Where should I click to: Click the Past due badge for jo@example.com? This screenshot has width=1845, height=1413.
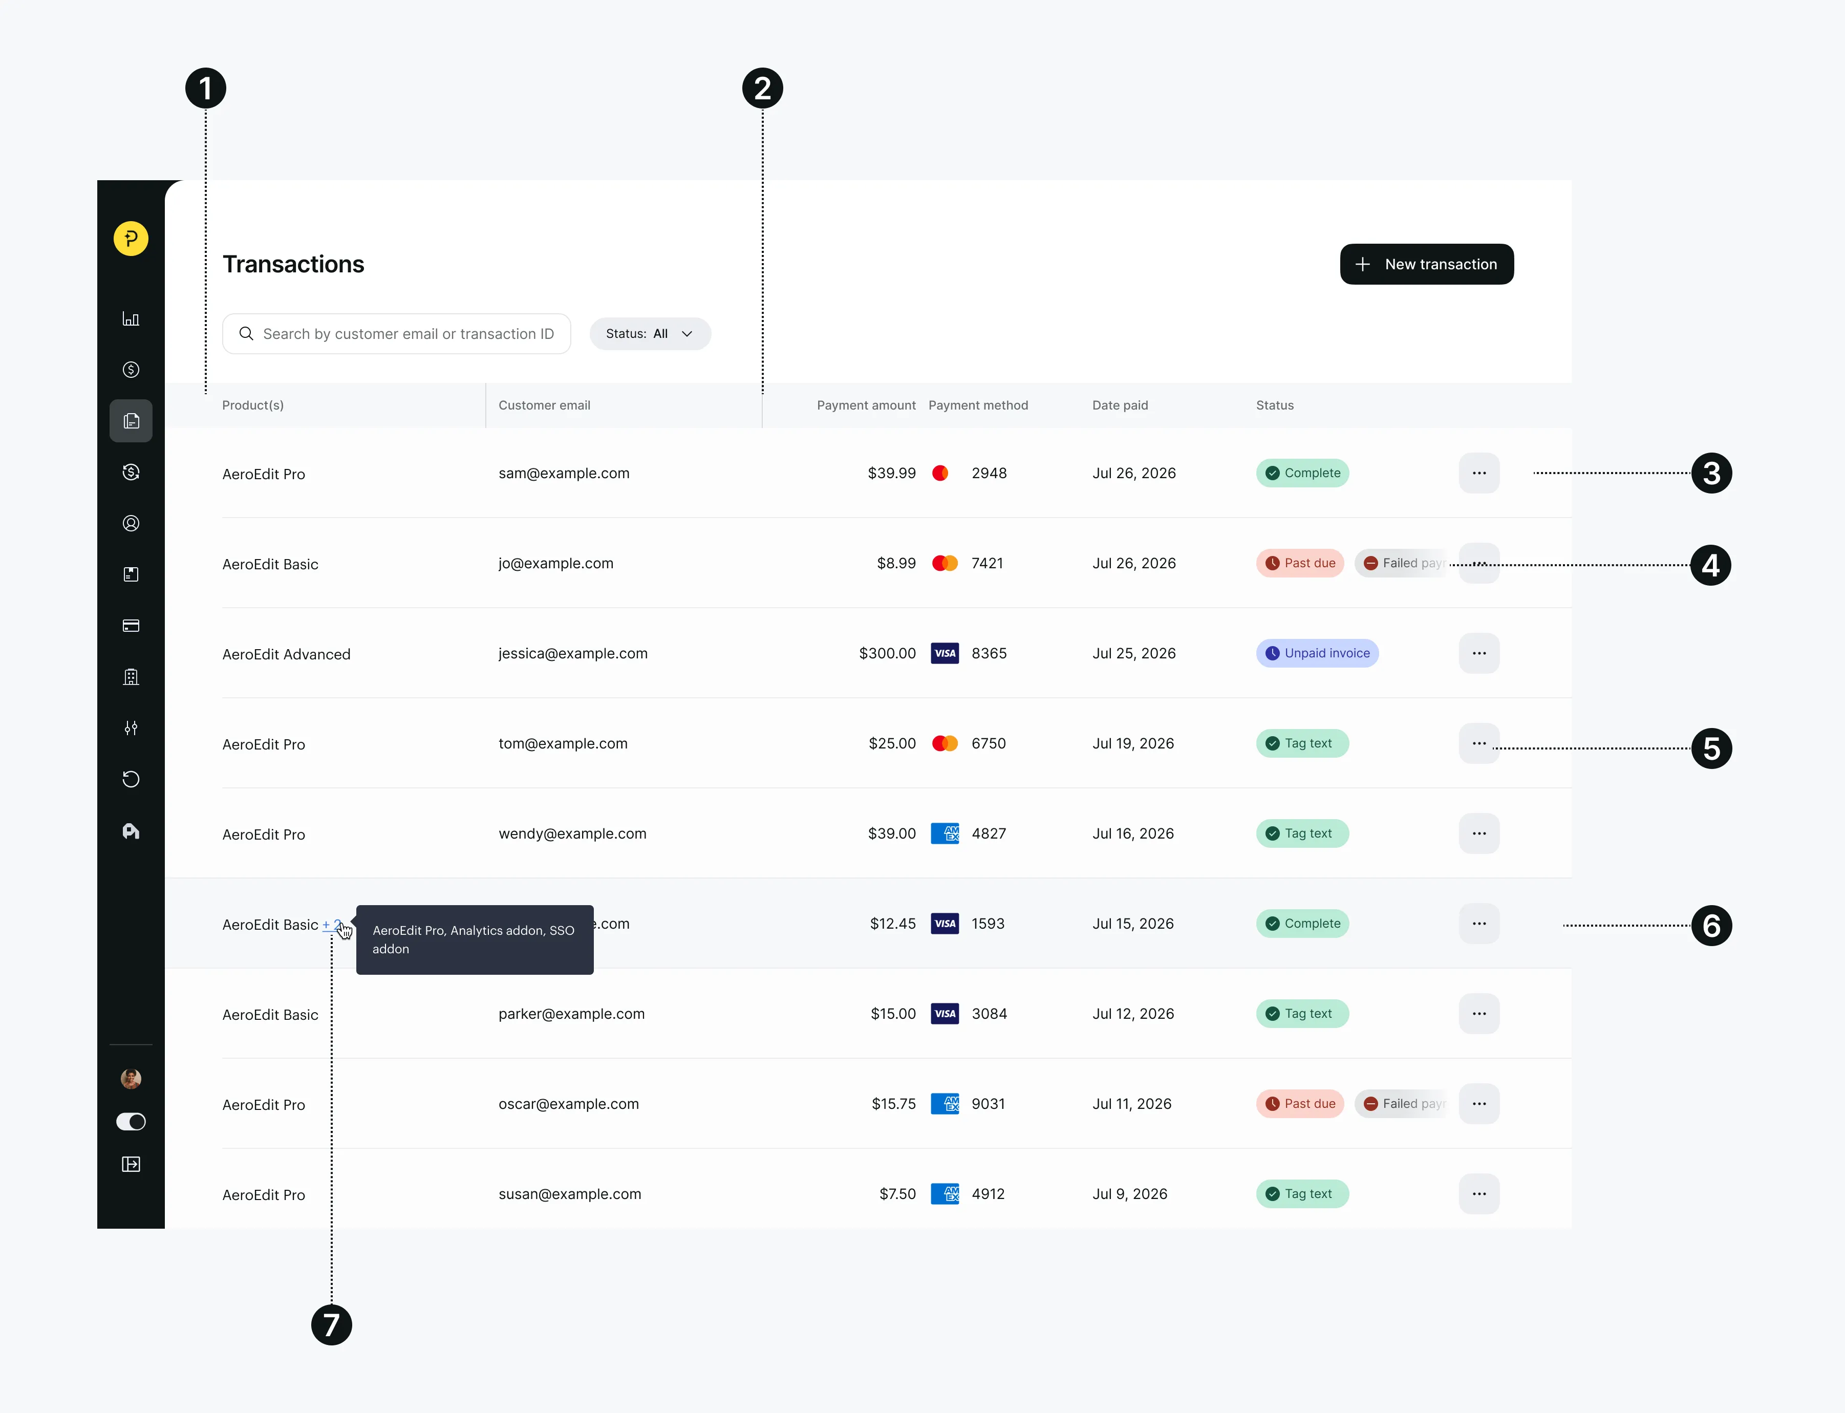coord(1299,563)
